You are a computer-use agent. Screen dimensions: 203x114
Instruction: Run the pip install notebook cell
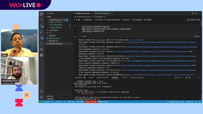[75, 26]
